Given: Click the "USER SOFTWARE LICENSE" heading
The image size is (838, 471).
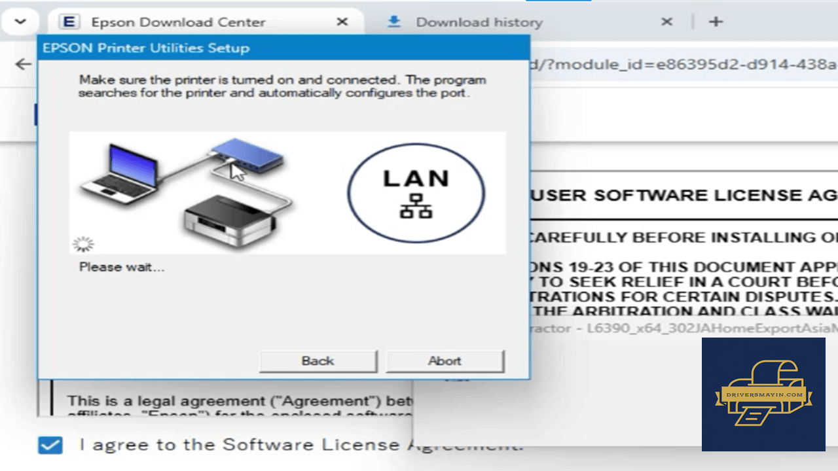Looking at the screenshot, I should (x=683, y=195).
